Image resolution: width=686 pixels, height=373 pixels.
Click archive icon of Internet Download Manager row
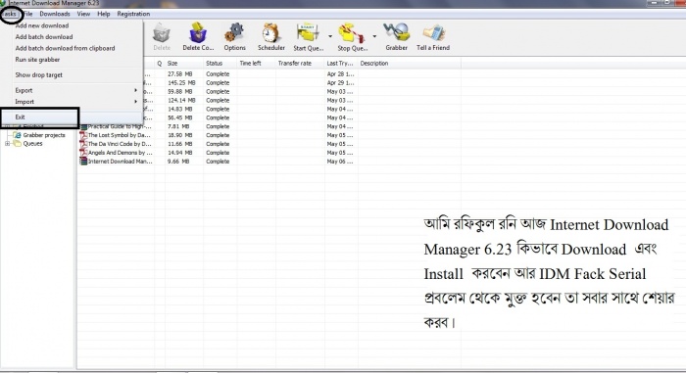pos(83,162)
